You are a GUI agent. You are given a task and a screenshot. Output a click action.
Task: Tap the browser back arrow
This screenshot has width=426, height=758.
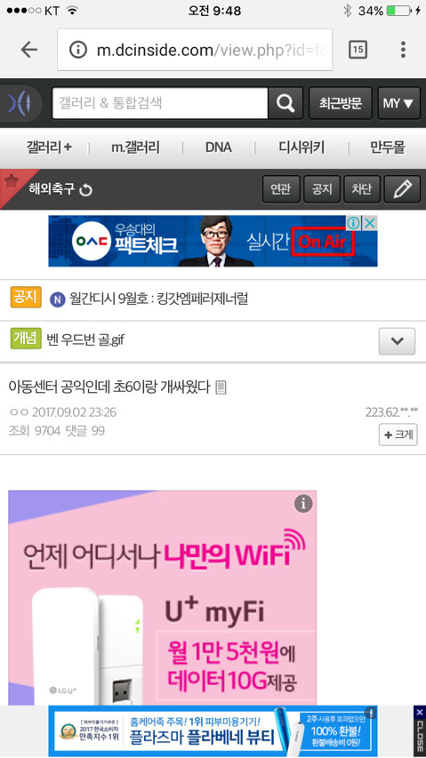tap(29, 49)
